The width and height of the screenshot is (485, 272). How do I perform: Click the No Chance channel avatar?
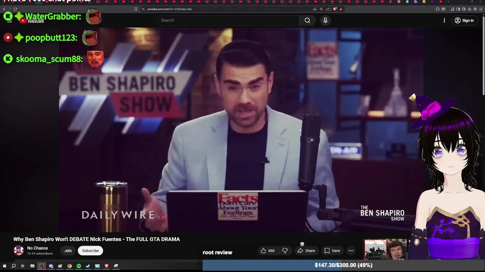pos(19,250)
